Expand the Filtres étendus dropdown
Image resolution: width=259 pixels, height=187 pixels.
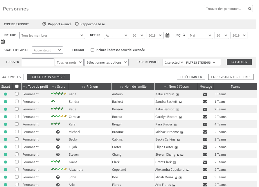pyautogui.click(x=202, y=62)
